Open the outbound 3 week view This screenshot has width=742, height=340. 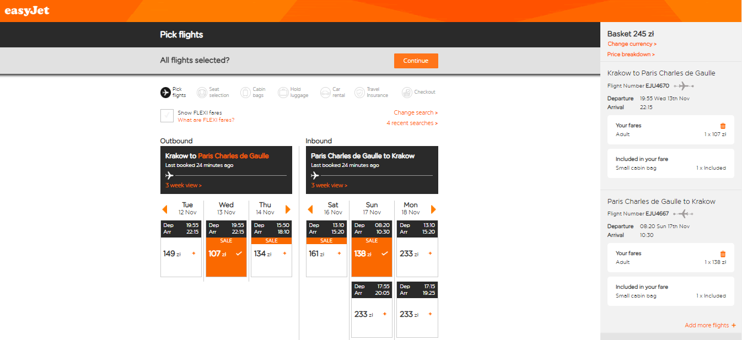click(x=184, y=186)
